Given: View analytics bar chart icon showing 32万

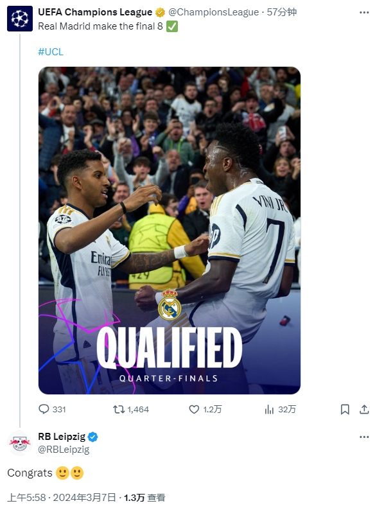Looking at the screenshot, I should (x=269, y=410).
